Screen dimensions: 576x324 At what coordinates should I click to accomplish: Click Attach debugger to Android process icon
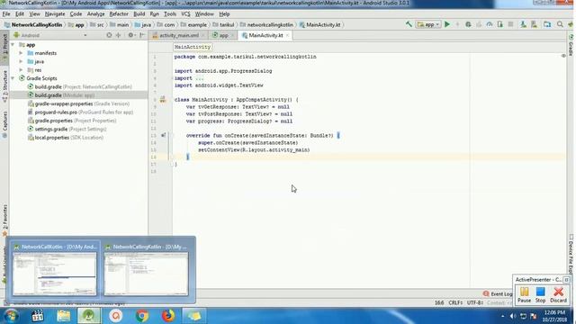coord(500,24)
